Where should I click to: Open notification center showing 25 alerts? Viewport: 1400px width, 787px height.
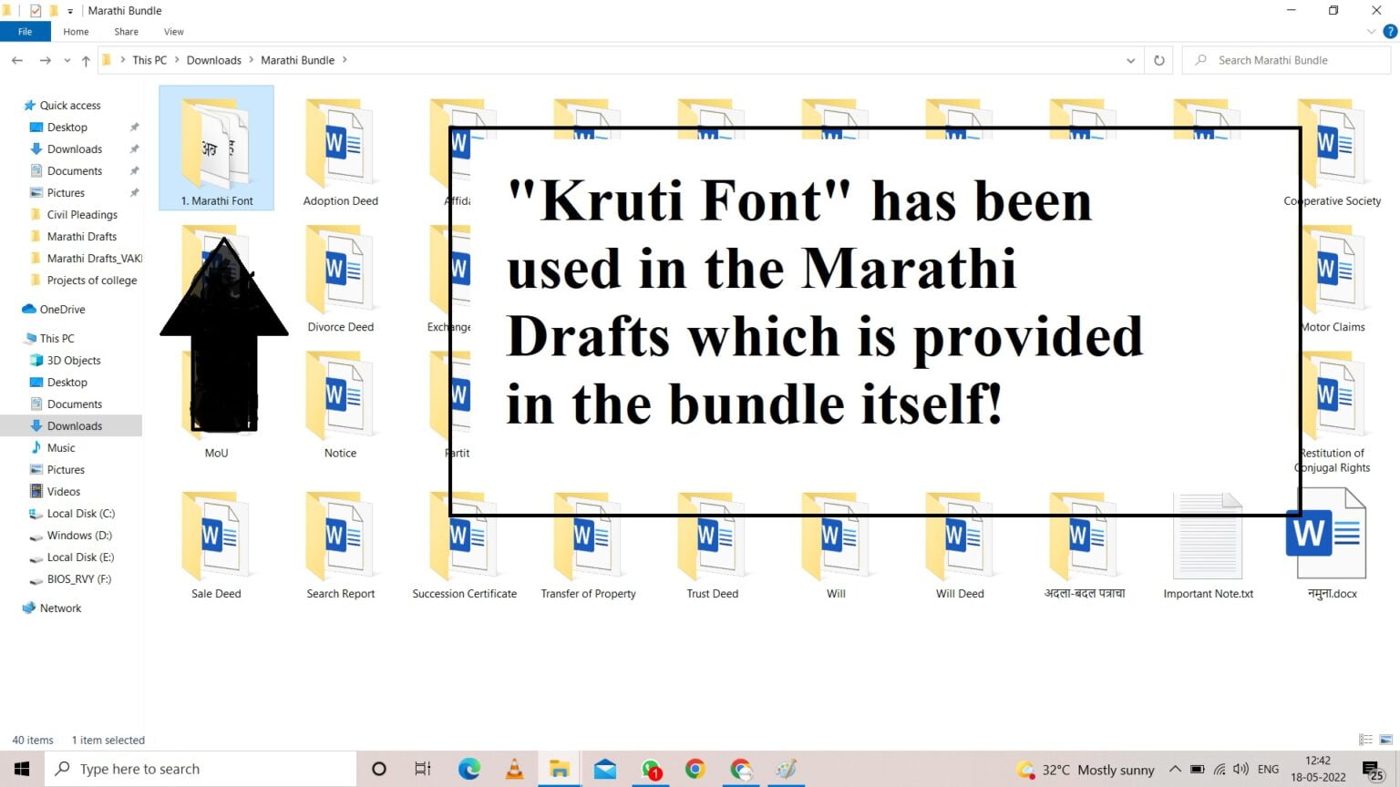click(1372, 768)
